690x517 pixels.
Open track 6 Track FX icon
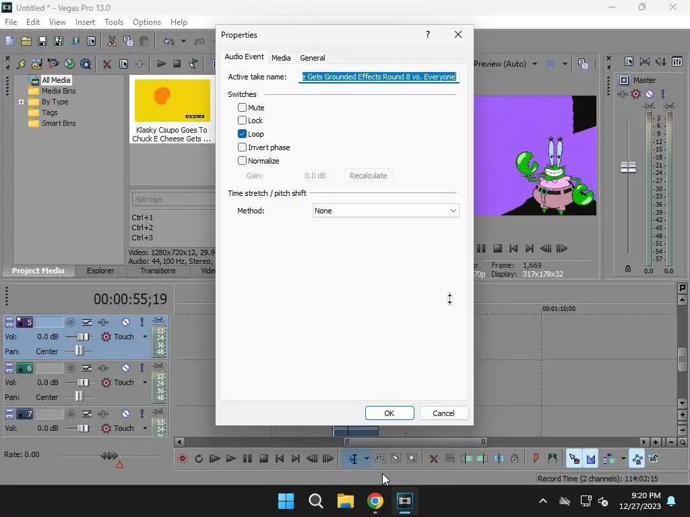(103, 368)
